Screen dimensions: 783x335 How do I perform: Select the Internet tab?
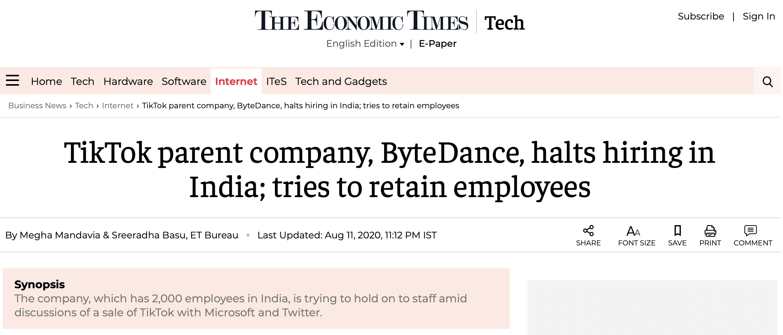(x=236, y=81)
